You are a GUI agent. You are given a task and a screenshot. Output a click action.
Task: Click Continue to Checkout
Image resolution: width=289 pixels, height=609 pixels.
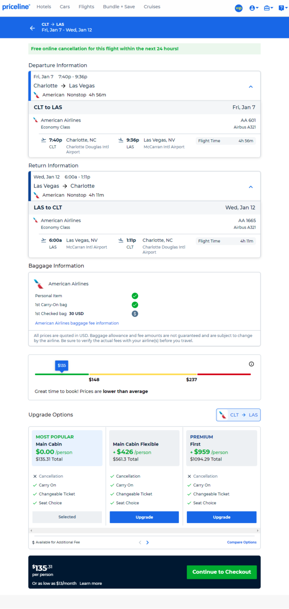pos(222,572)
